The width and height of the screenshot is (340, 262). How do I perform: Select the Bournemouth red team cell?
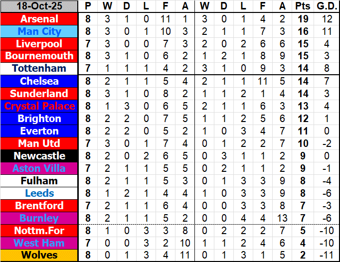(x=39, y=56)
